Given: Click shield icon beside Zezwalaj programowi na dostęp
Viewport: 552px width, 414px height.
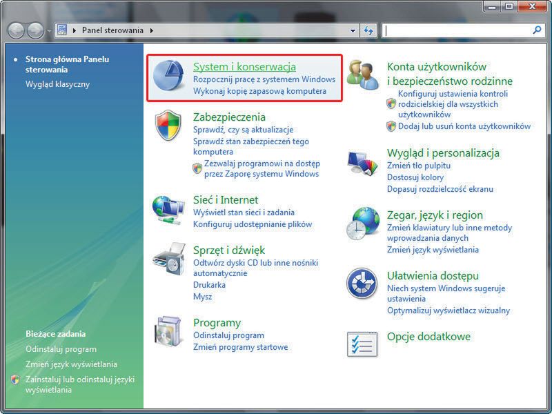Looking at the screenshot, I should (197, 168).
